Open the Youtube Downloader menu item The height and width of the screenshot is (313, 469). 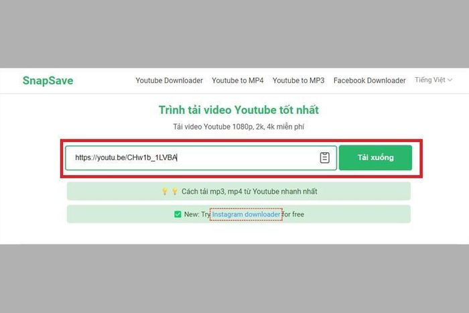pyautogui.click(x=169, y=80)
